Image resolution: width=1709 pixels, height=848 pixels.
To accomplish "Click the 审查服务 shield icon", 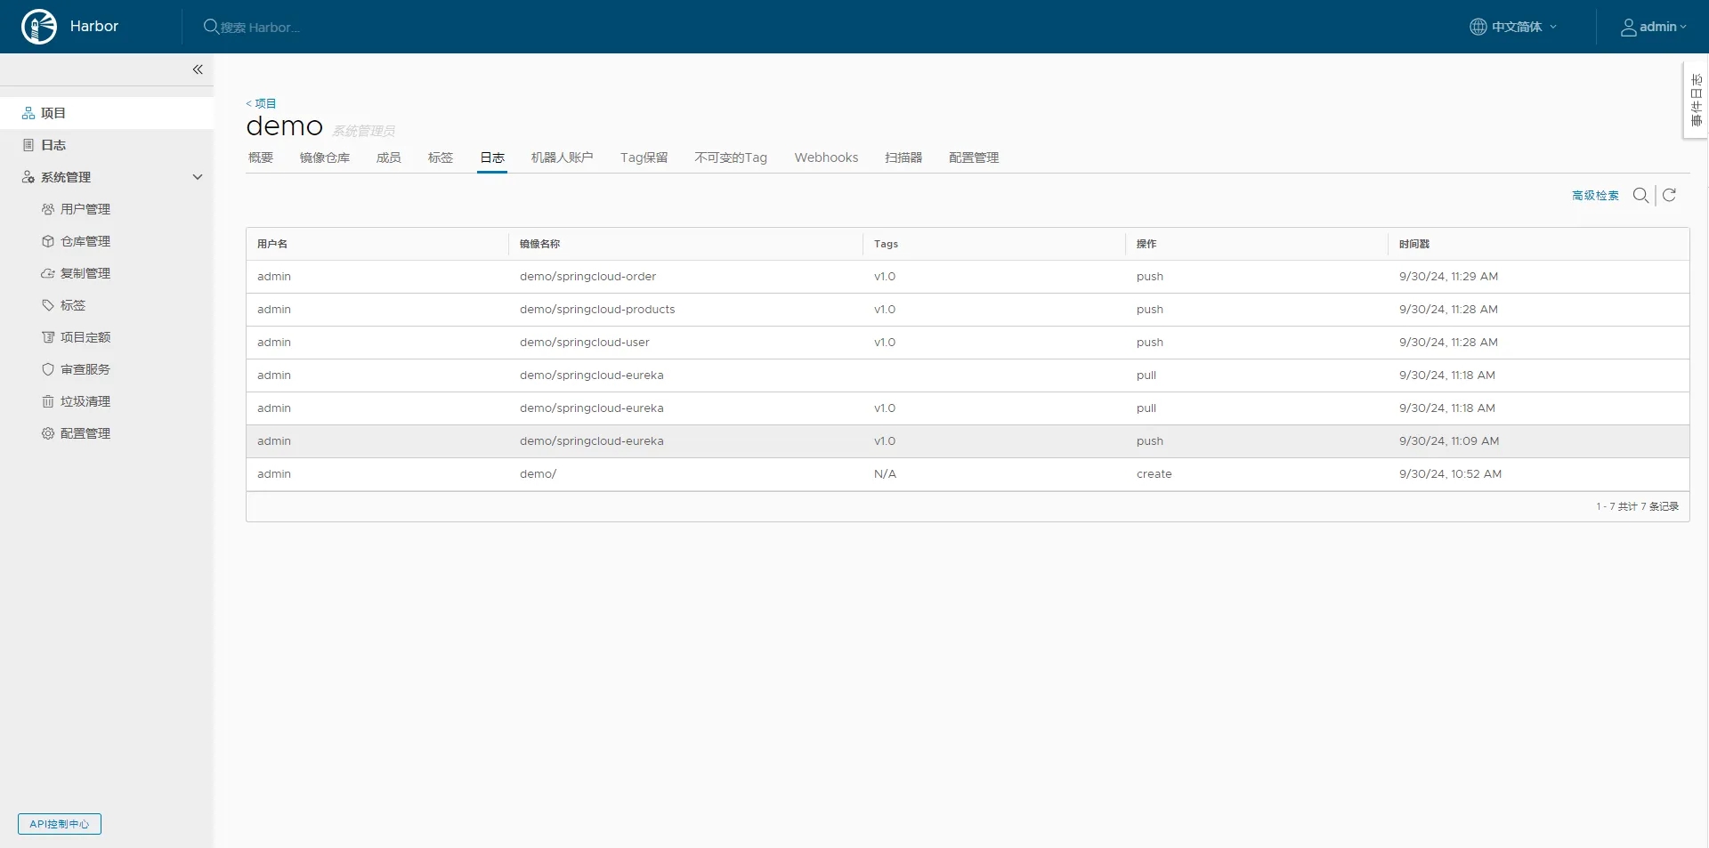I will tap(48, 369).
